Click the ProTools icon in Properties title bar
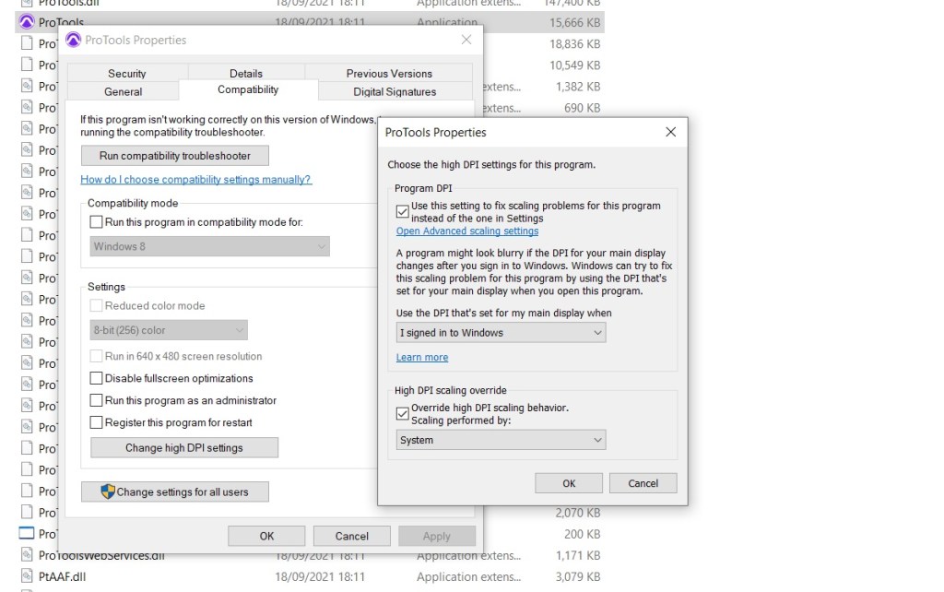Image resolution: width=944 pixels, height=592 pixels. point(73,40)
